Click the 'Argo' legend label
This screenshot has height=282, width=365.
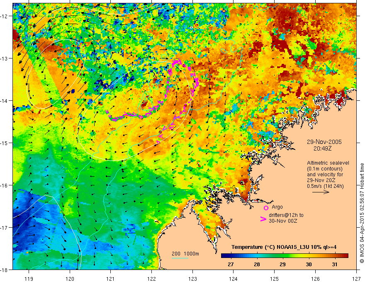(277, 207)
